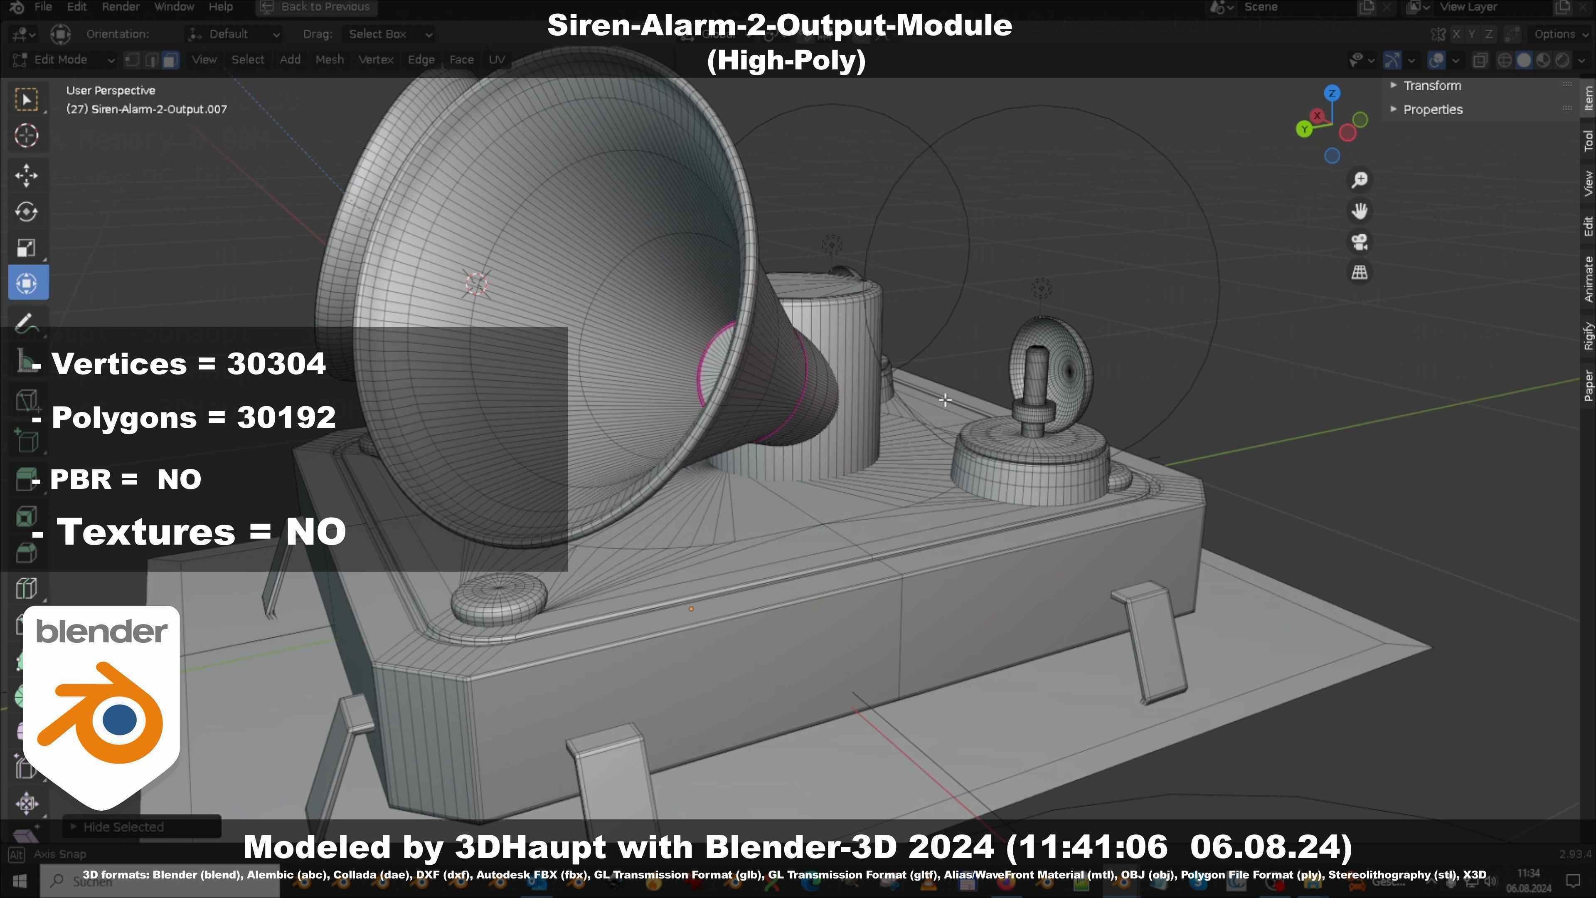Open the Vertex menu

pyautogui.click(x=375, y=59)
